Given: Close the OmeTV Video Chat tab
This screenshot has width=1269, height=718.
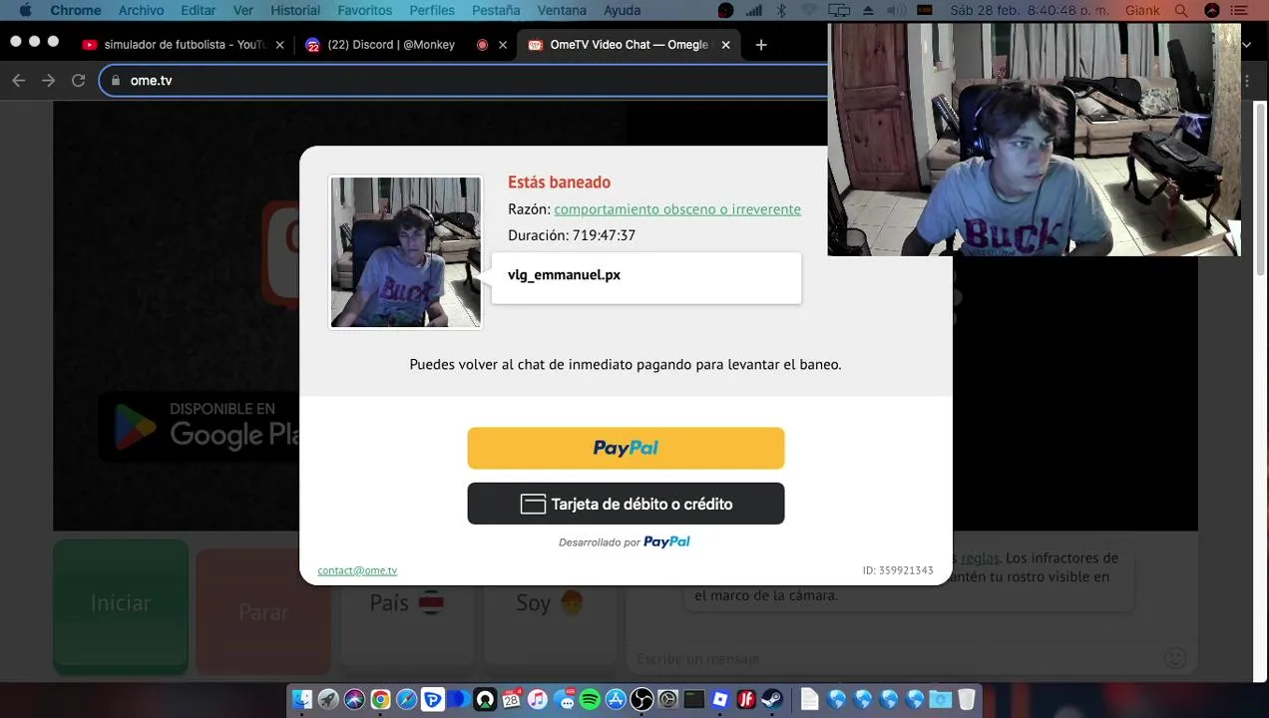Looking at the screenshot, I should (x=725, y=45).
